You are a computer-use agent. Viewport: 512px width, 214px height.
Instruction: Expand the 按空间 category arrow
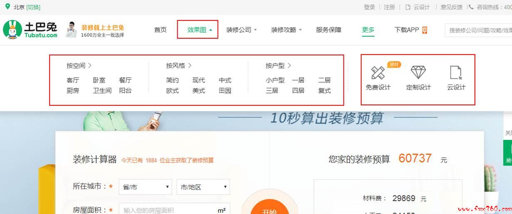[x=90, y=65]
